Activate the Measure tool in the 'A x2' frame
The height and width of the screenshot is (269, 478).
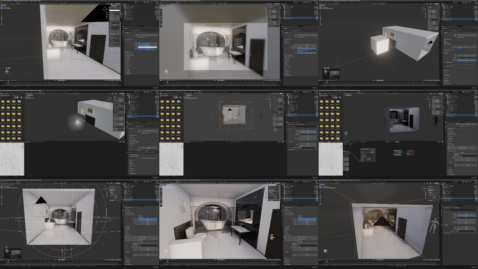pos(2,24)
